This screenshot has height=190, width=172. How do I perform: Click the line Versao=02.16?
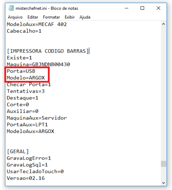coord(26,178)
